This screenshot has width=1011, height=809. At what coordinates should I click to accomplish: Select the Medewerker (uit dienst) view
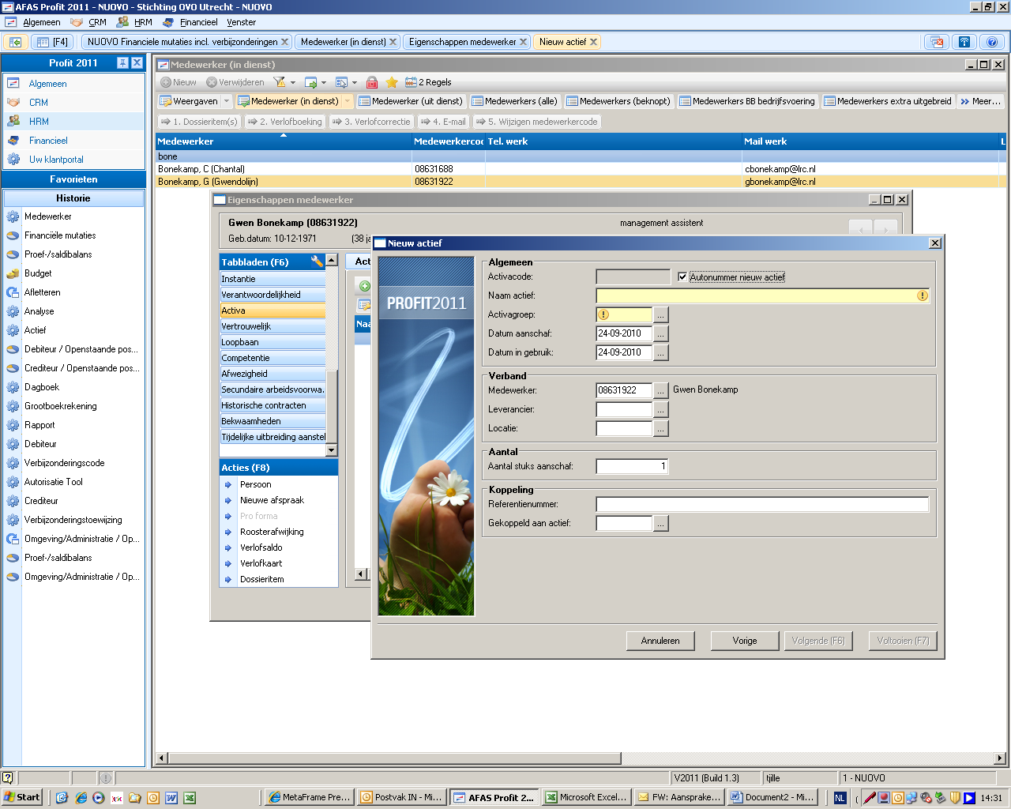pyautogui.click(x=410, y=101)
